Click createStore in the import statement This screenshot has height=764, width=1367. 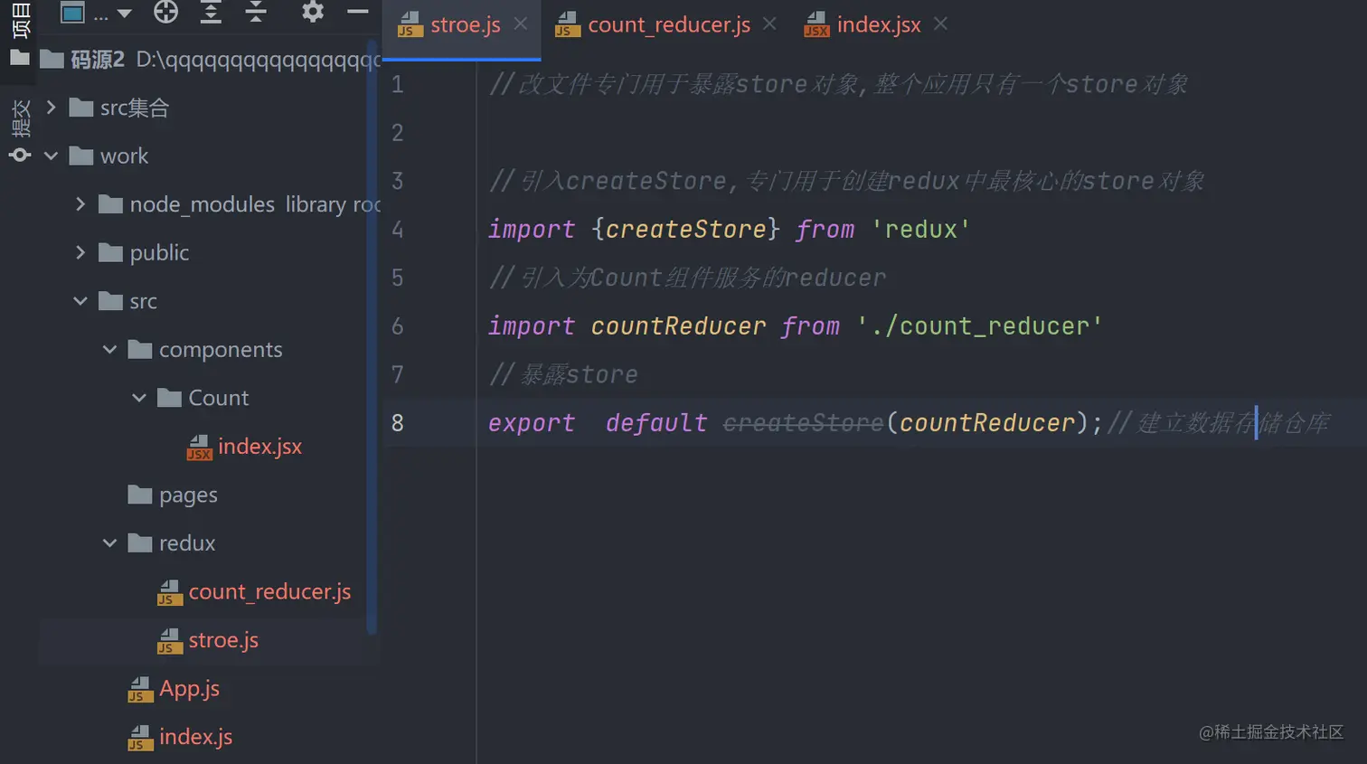point(685,230)
